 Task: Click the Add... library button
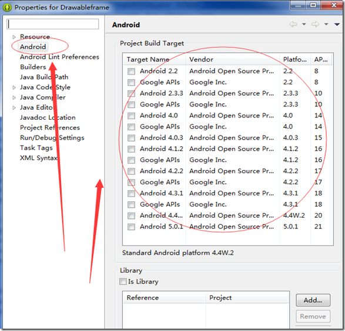pos(313,300)
